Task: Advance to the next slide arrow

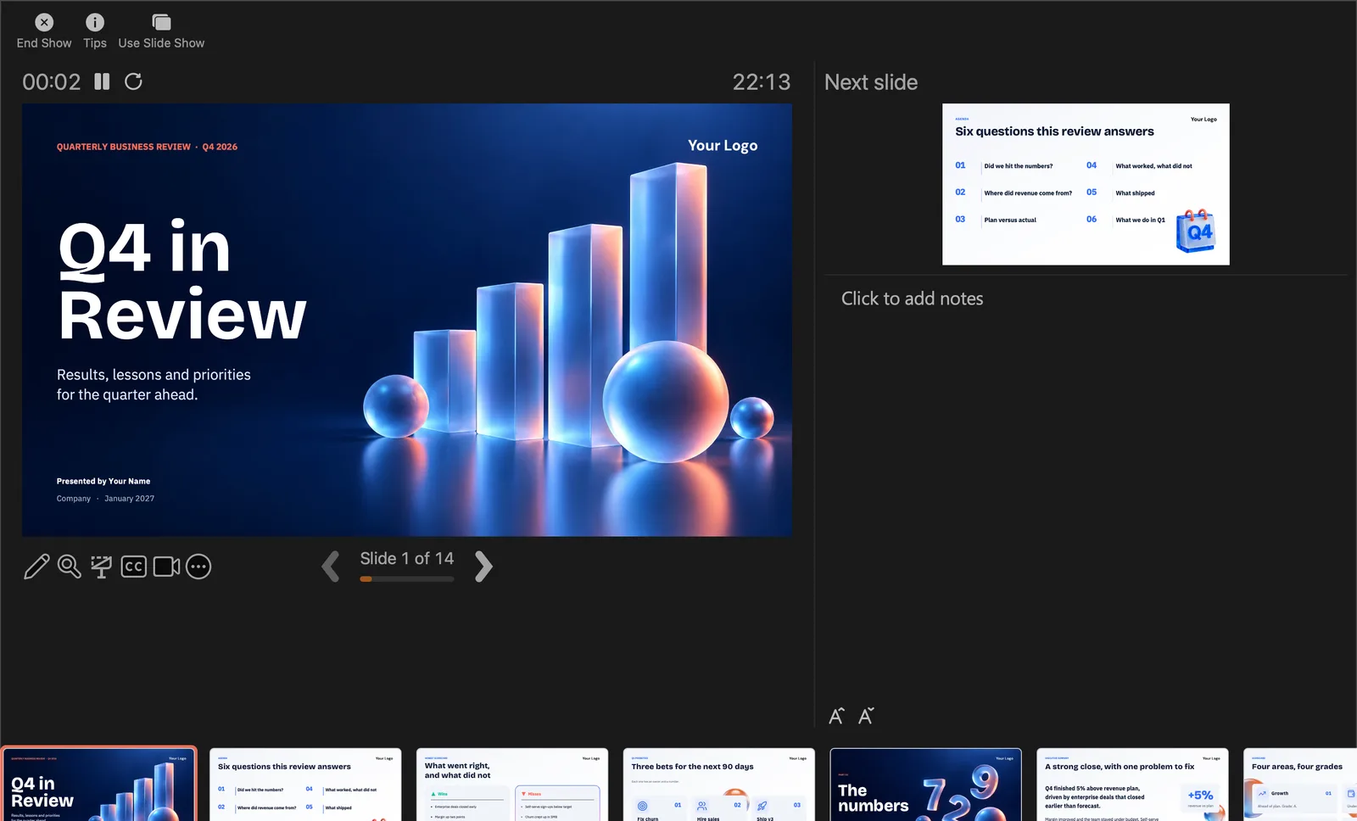Action: [x=483, y=566]
